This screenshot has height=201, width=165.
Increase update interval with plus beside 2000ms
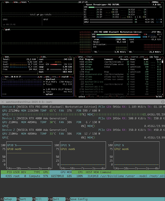coord(160,2)
